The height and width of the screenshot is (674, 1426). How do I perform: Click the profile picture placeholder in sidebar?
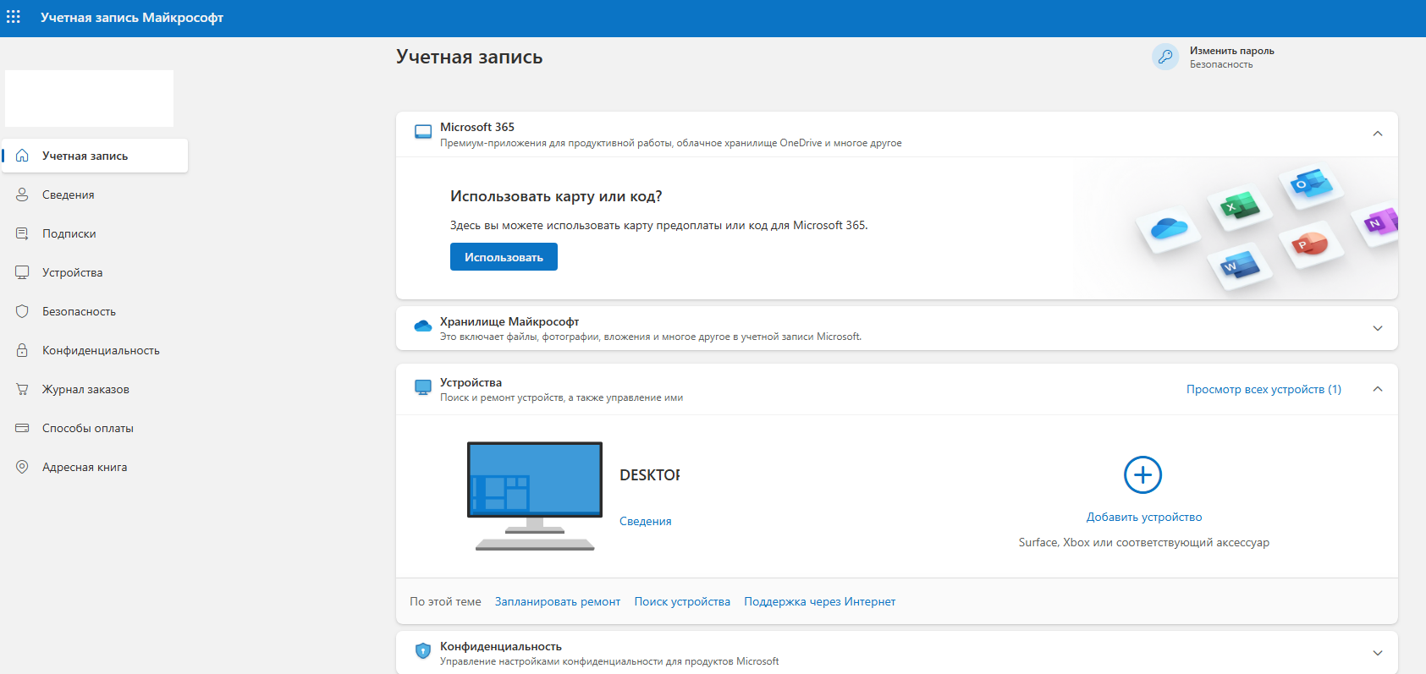point(89,98)
